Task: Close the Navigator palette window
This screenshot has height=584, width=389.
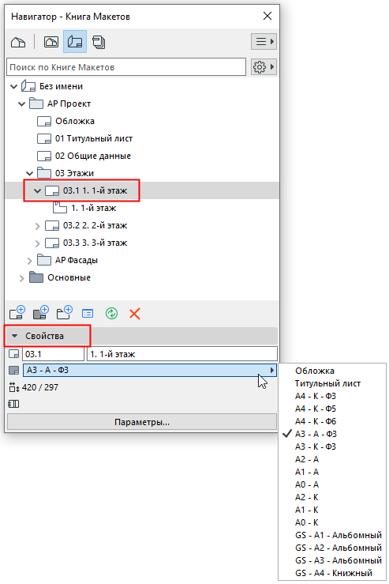Action: (x=267, y=16)
